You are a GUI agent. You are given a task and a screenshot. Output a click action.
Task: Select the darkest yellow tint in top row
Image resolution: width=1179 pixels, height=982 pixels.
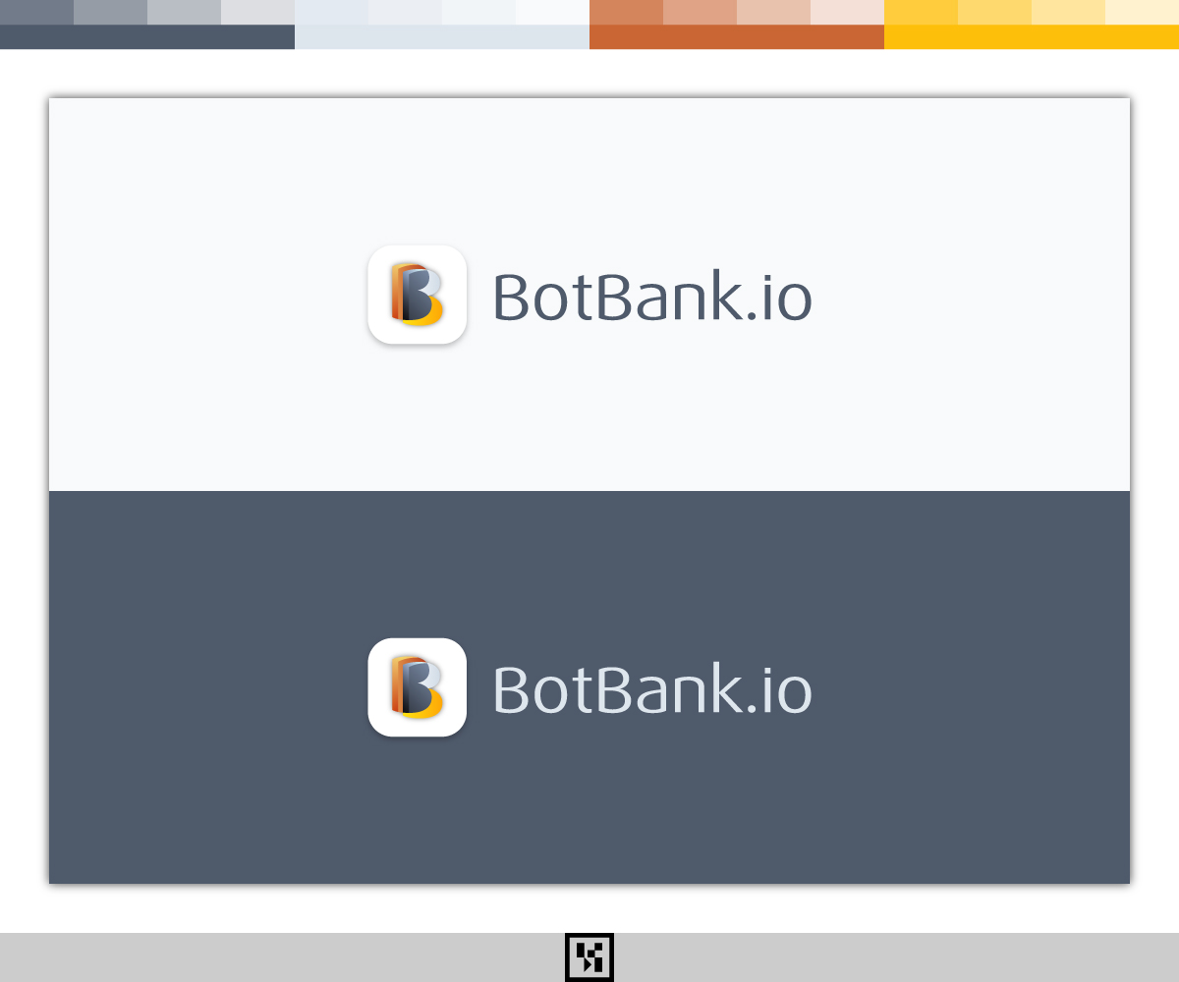pyautogui.click(x=921, y=12)
